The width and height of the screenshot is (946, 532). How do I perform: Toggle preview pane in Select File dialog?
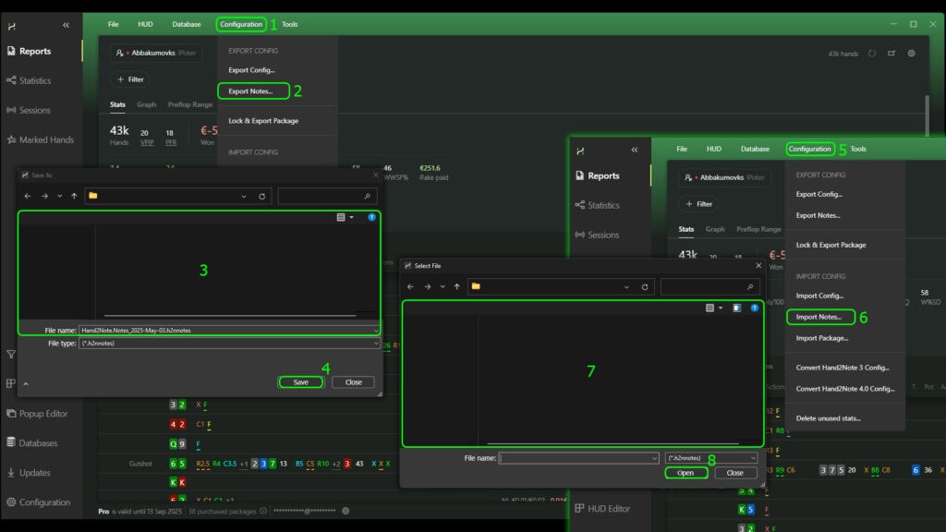click(736, 308)
